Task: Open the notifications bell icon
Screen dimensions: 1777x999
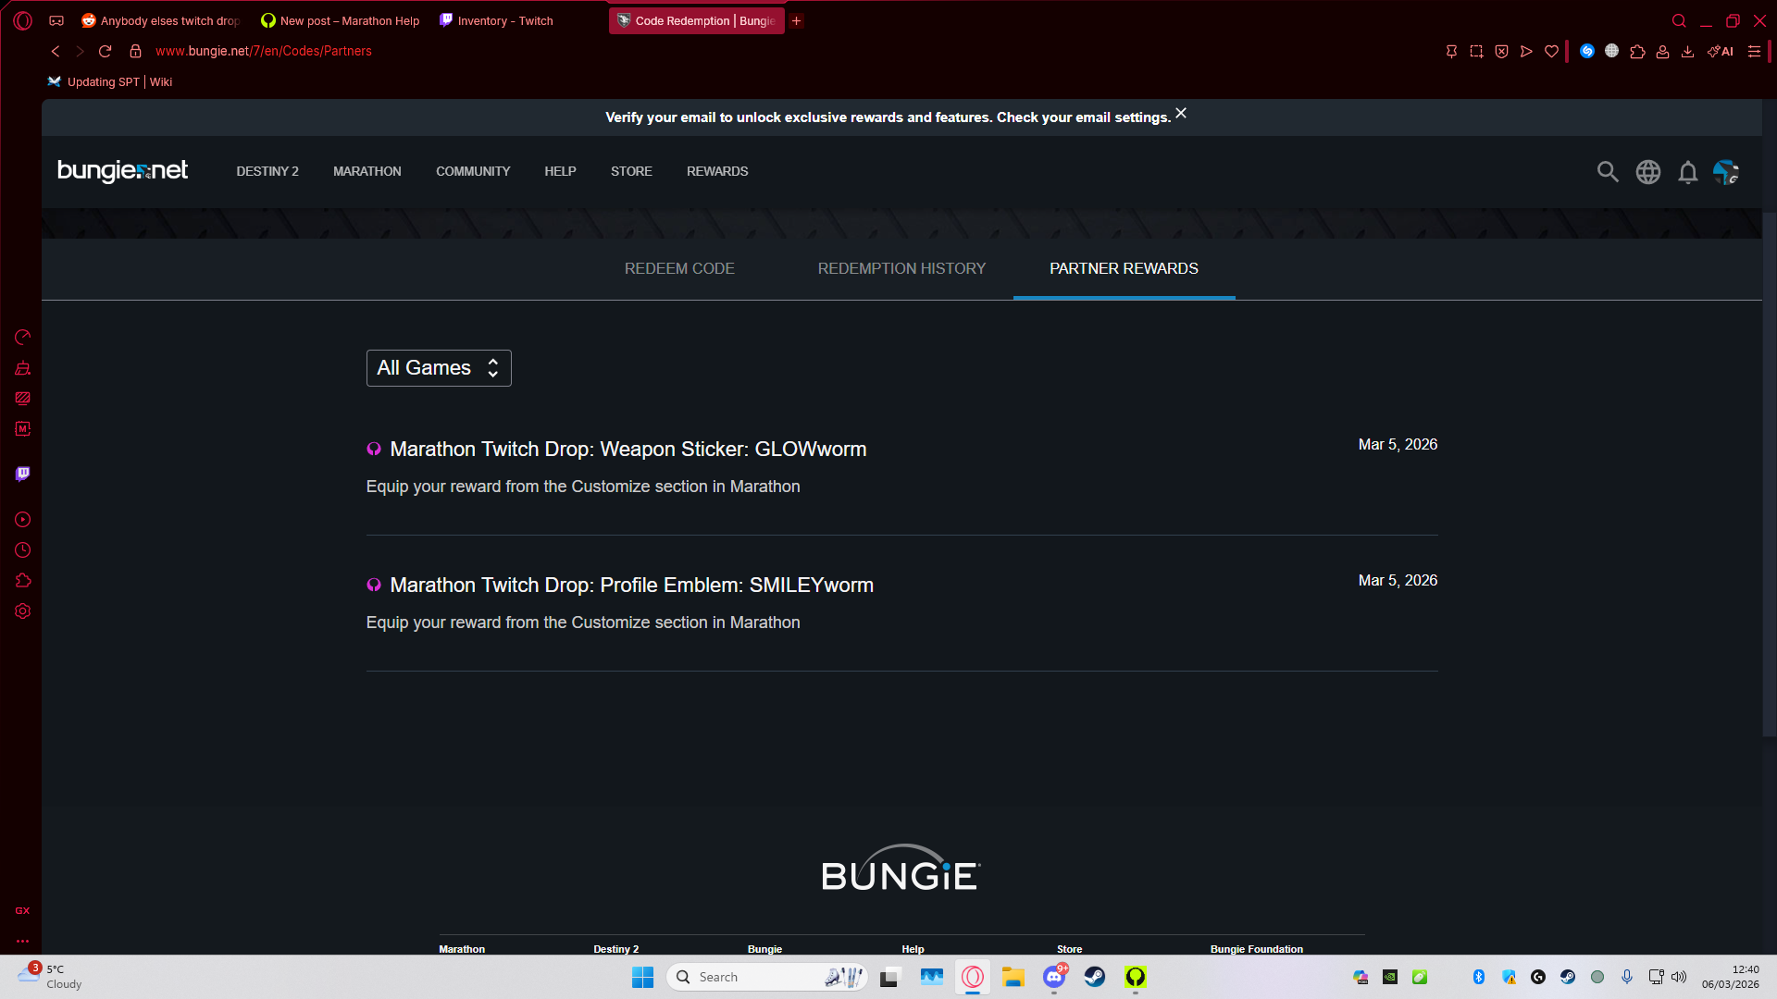Action: tap(1688, 172)
